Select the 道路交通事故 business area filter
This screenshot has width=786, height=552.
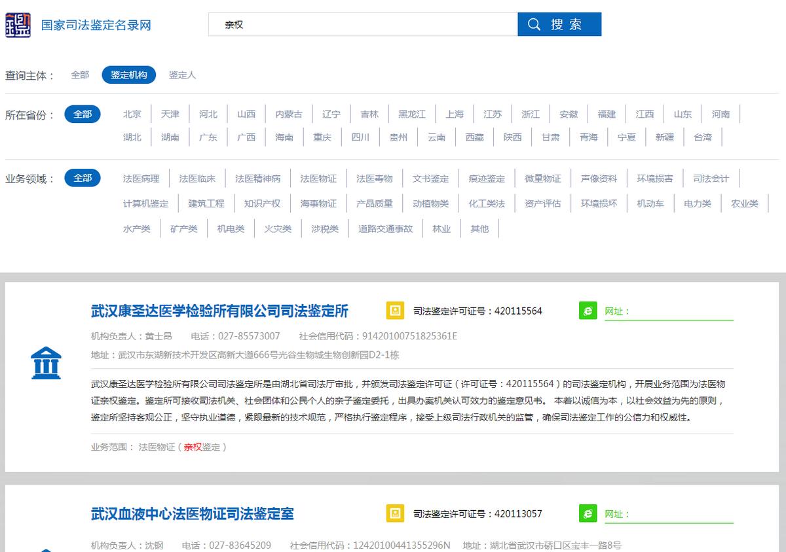pyautogui.click(x=385, y=228)
